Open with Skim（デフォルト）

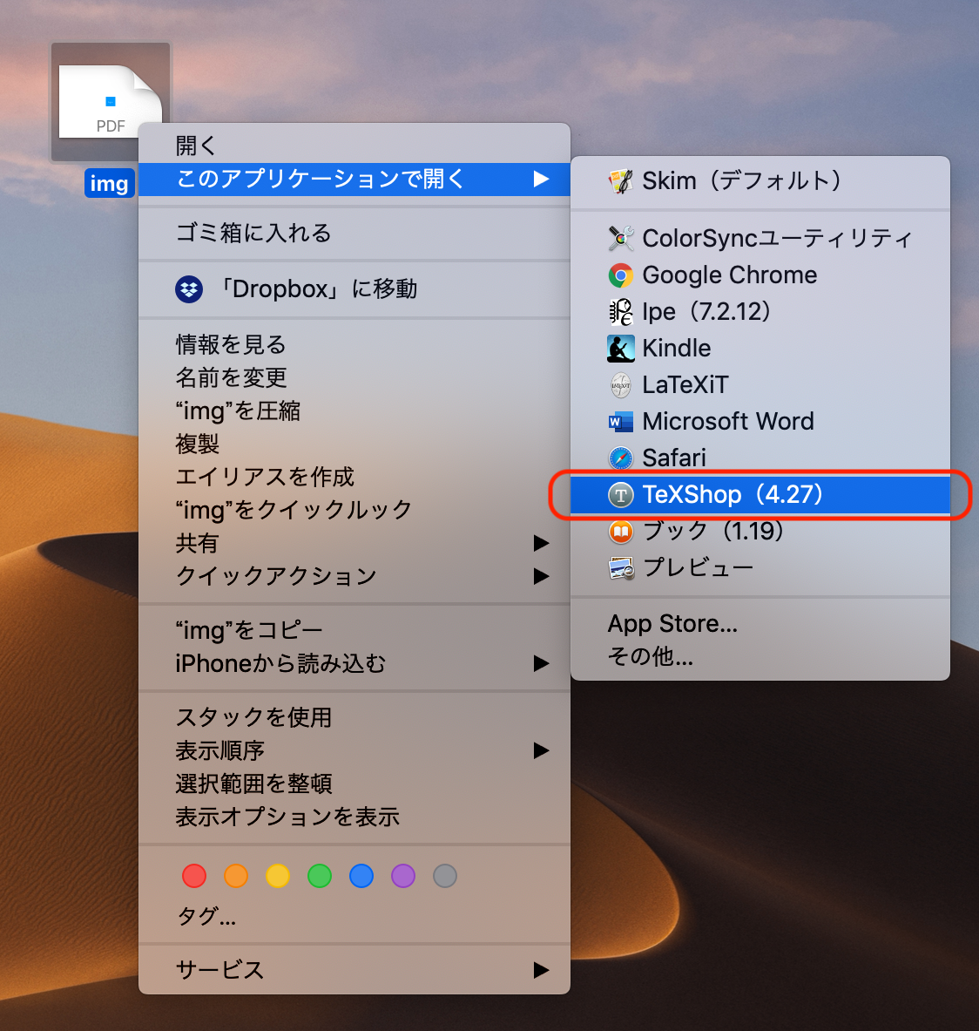[x=760, y=180]
